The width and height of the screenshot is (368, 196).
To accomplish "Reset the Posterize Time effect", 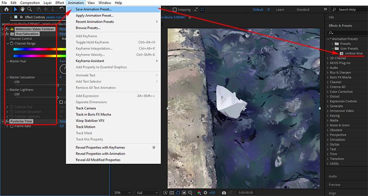I will (x=63, y=121).
